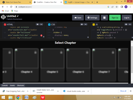Expand Free Snipping Tool download options
This screenshot has height=100, width=133.
(28, 91)
